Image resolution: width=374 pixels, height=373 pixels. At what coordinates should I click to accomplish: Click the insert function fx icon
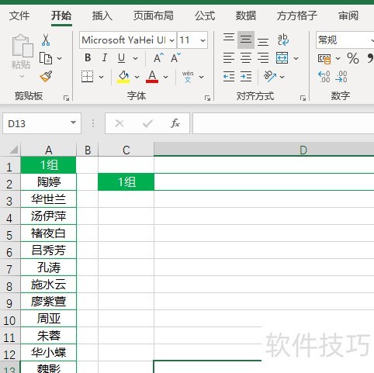pyautogui.click(x=175, y=123)
